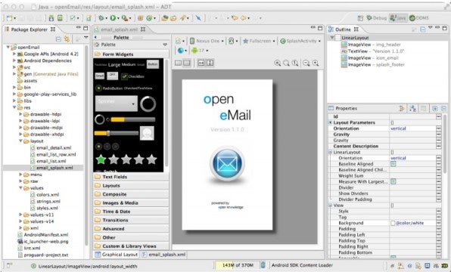
Task: Click the Run Android Lint checkmark icon
Action: 73,18
